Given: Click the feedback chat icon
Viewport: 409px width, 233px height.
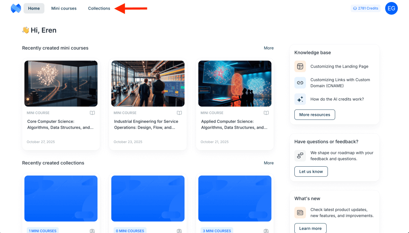Looking at the screenshot, I should [300, 155].
